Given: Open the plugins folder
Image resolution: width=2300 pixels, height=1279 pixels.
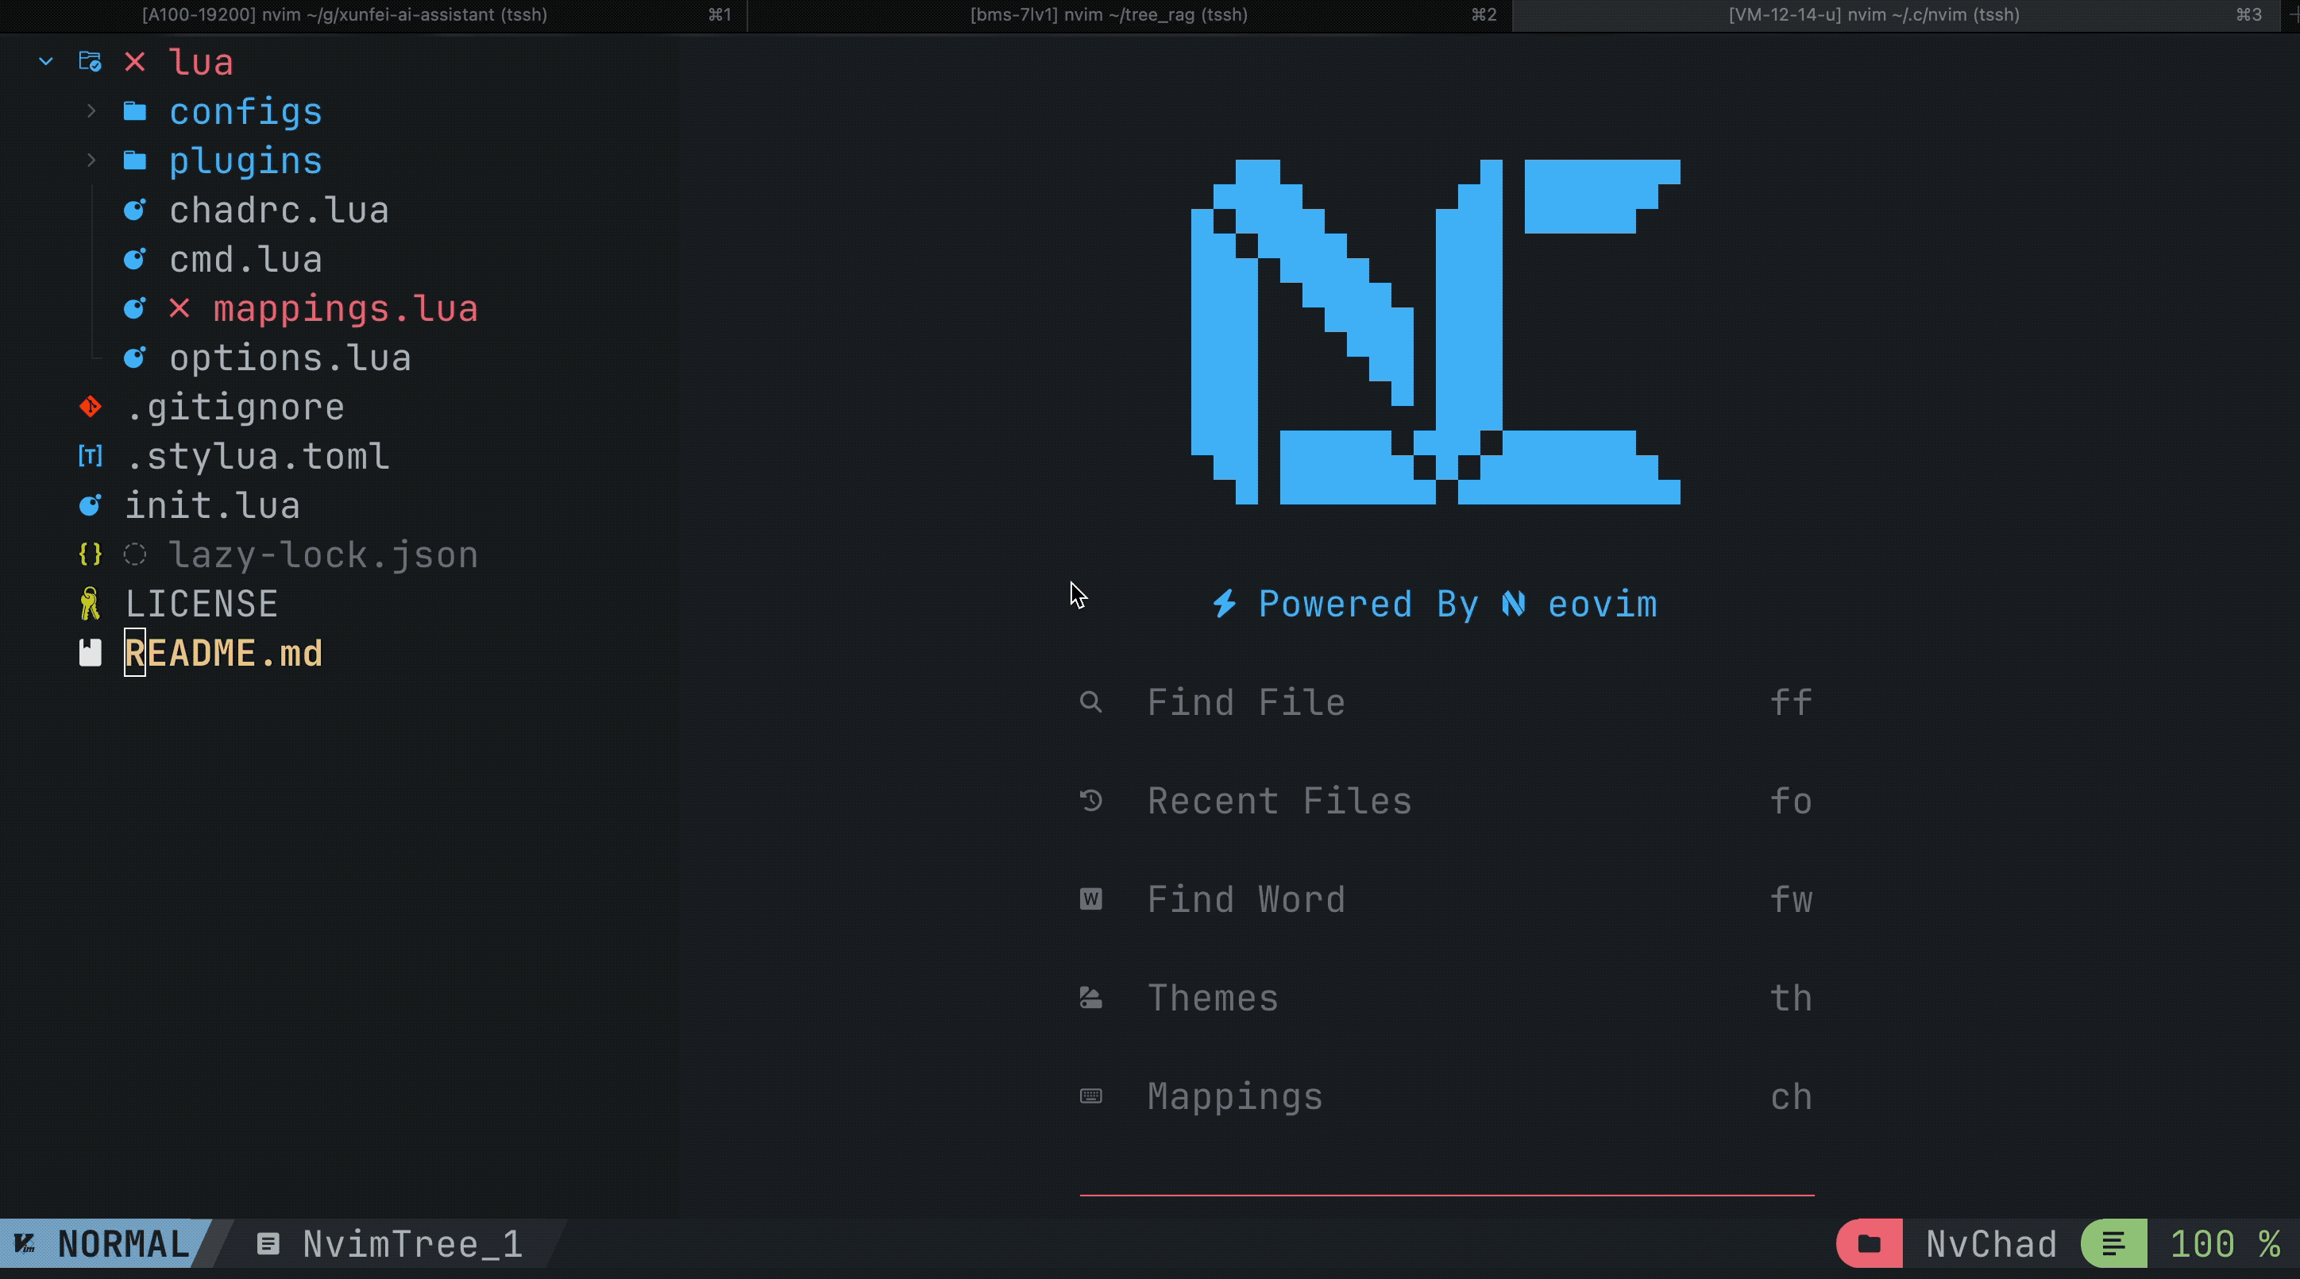Looking at the screenshot, I should [245, 160].
